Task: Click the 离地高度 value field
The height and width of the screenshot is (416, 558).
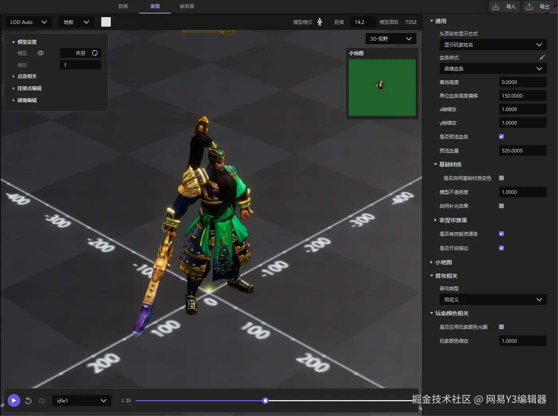Action: (x=523, y=82)
